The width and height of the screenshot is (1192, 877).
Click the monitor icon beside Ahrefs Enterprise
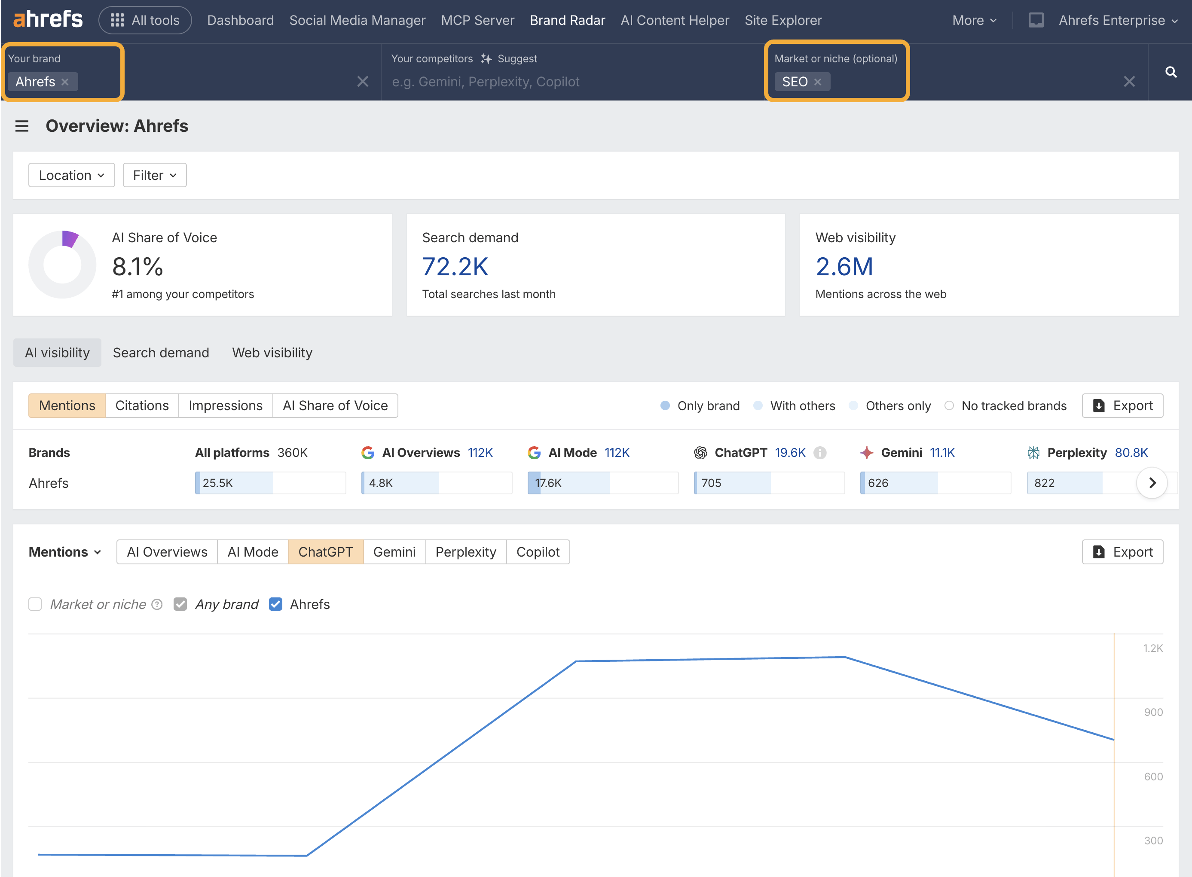[x=1036, y=20]
